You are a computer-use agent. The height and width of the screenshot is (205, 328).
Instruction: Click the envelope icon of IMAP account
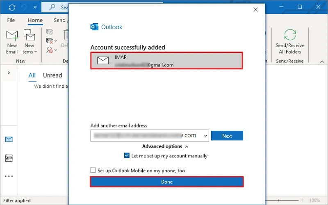coord(103,60)
